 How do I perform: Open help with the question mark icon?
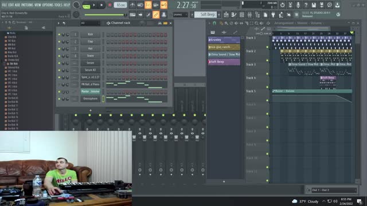click(306, 5)
